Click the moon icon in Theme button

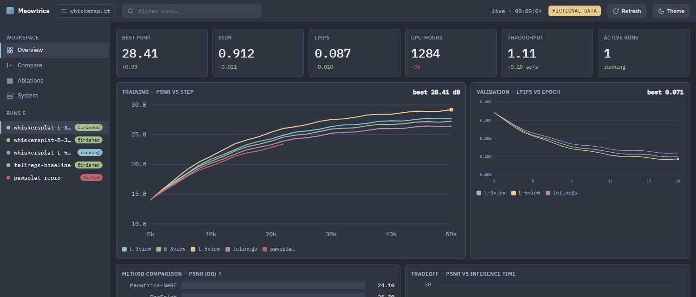(x=661, y=11)
